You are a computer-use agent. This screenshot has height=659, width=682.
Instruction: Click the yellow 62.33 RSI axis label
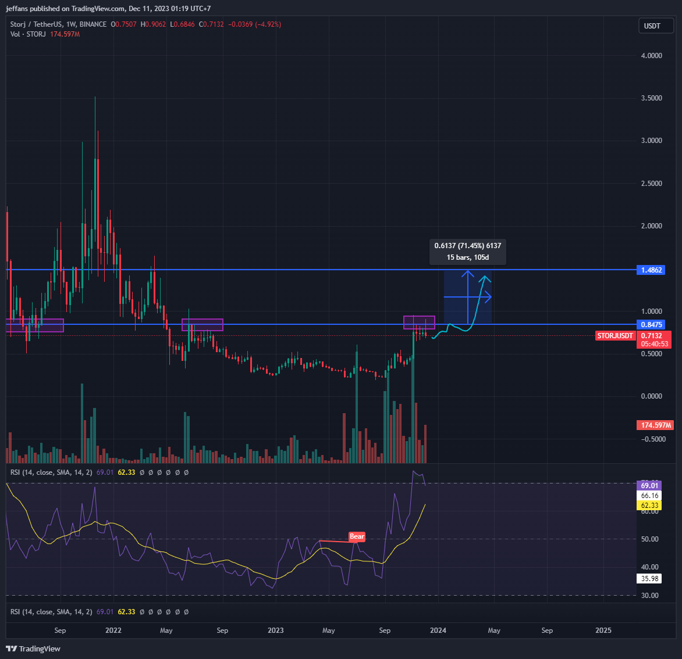(649, 505)
